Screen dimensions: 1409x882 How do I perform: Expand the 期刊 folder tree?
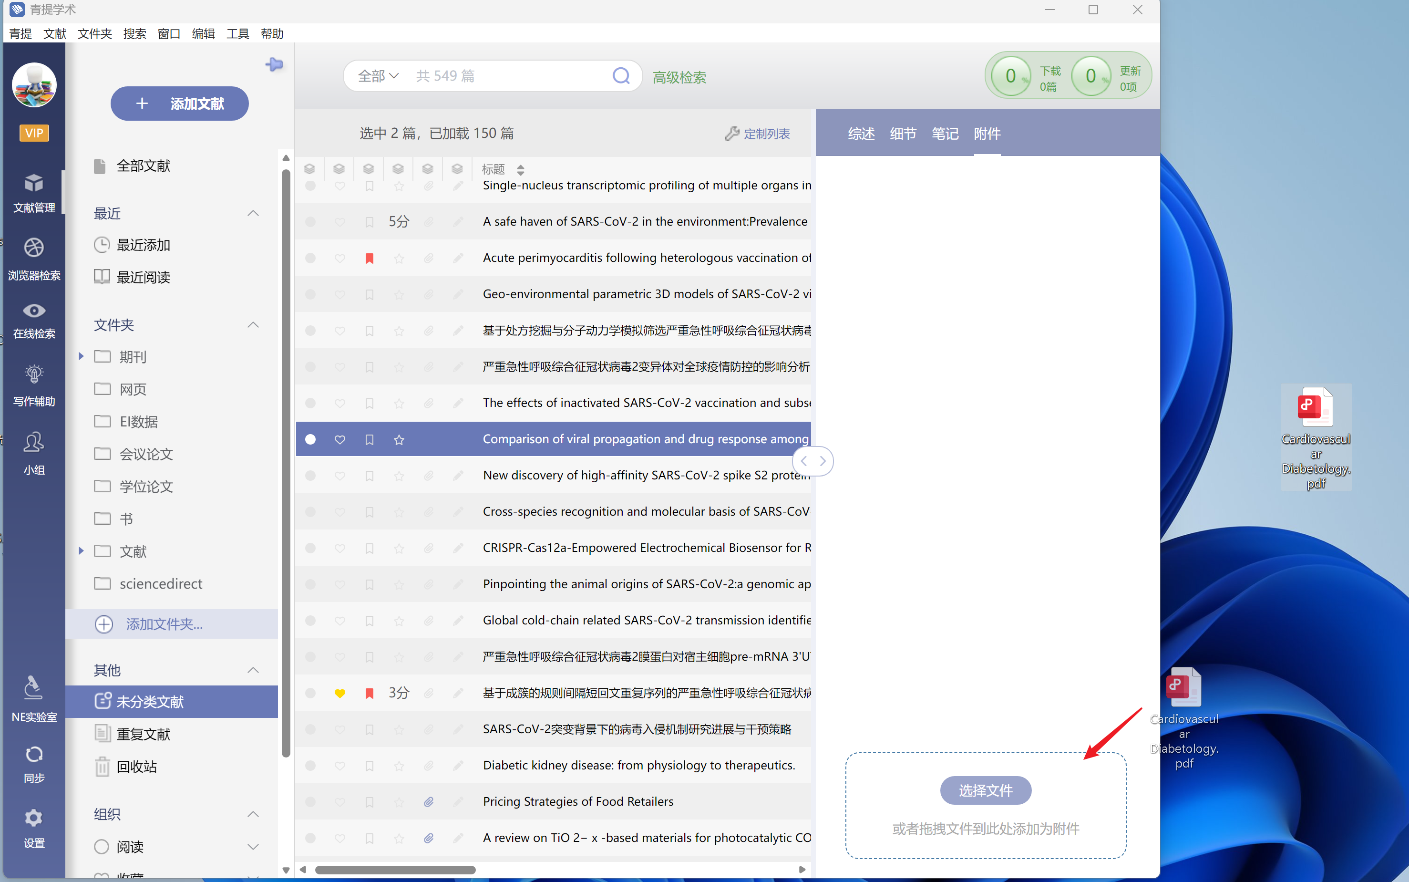[81, 356]
